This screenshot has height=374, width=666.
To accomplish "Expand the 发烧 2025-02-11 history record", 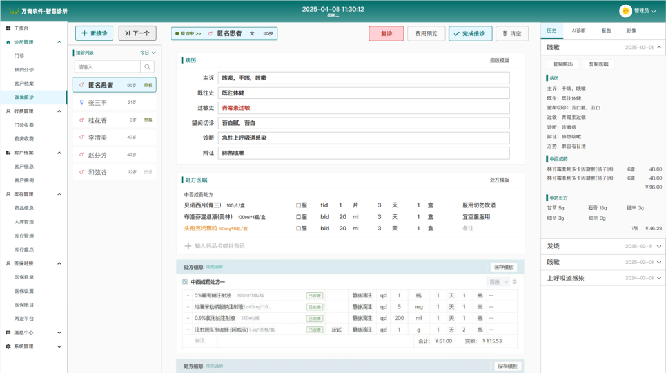I will (x=658, y=247).
